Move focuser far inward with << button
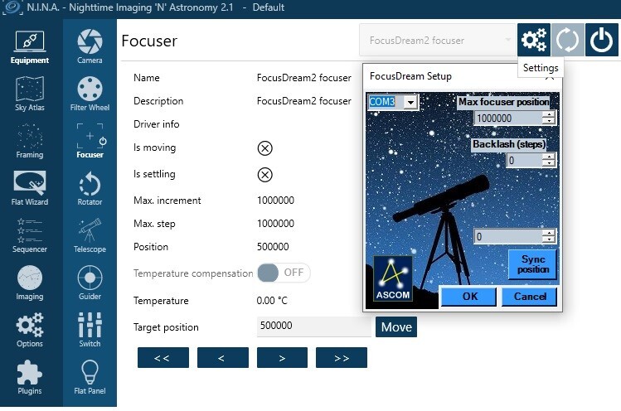621x411 pixels. point(163,358)
